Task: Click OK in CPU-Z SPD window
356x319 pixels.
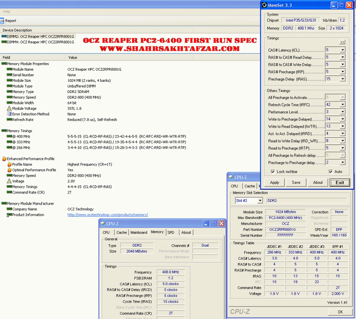Action: pyautogui.click(x=340, y=312)
